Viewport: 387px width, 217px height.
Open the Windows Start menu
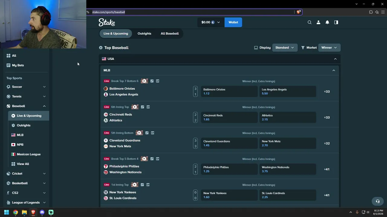click(x=6, y=212)
